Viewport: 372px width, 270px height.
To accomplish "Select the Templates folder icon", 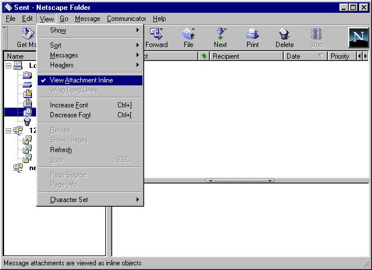I will click(x=27, y=103).
